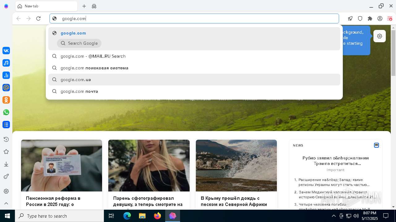The width and height of the screenshot is (396, 222).
Task: Click the Atom browser logo icon
Action: point(6,6)
